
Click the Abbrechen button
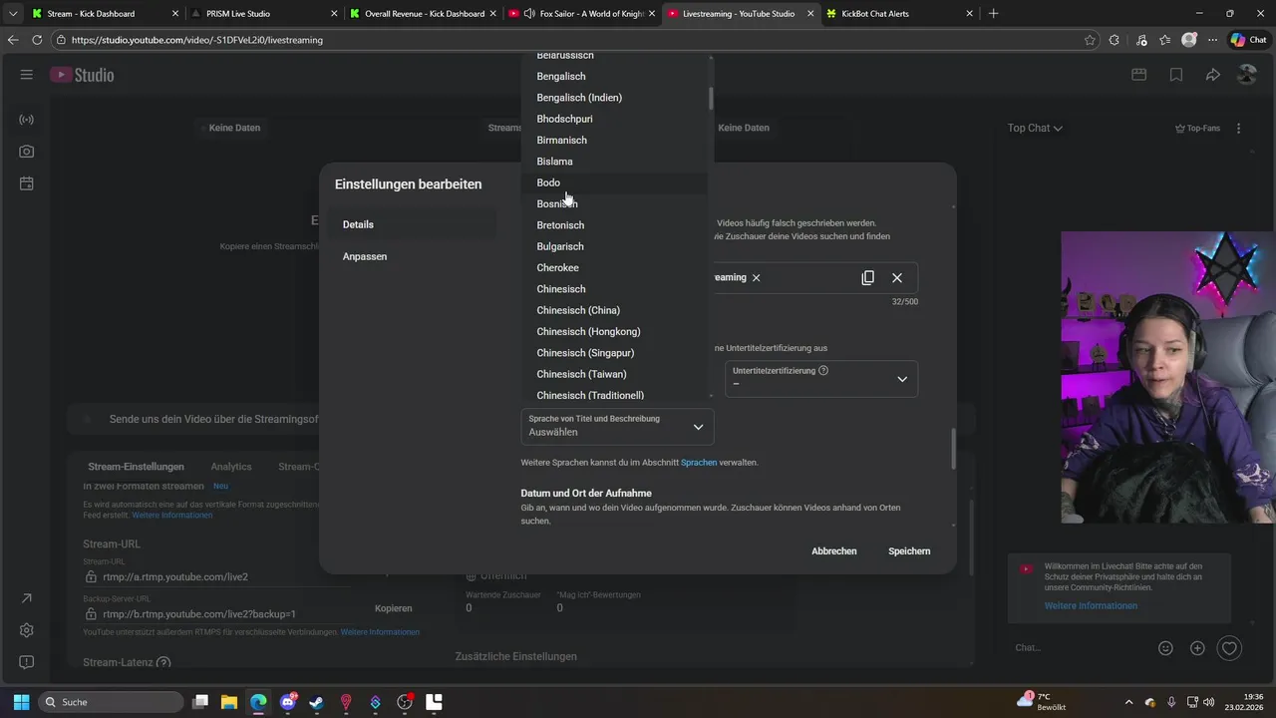(834, 551)
